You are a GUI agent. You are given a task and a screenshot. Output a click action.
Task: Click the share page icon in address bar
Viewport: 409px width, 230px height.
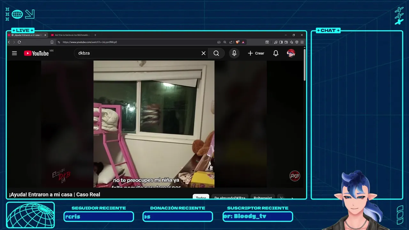[x=231, y=42]
